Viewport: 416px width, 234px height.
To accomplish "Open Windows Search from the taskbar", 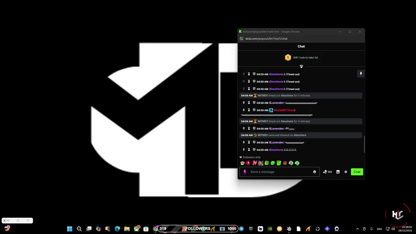I will coord(79,229).
